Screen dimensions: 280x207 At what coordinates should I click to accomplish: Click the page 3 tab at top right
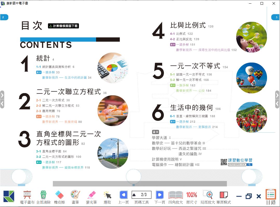click(275, 17)
